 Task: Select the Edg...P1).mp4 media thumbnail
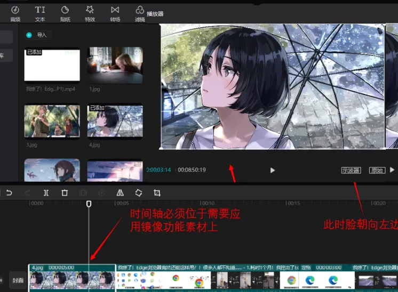coord(52,65)
